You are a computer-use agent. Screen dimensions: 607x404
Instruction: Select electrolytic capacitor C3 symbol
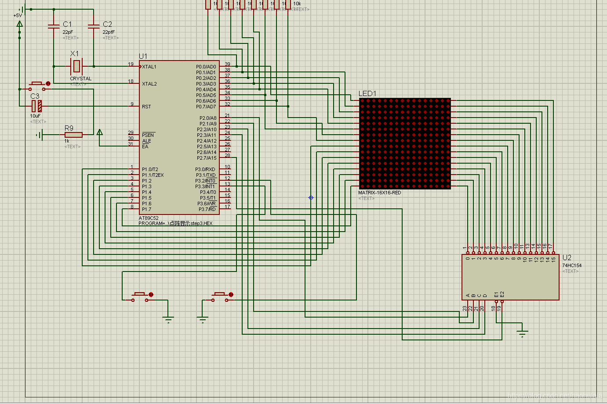click(36, 106)
